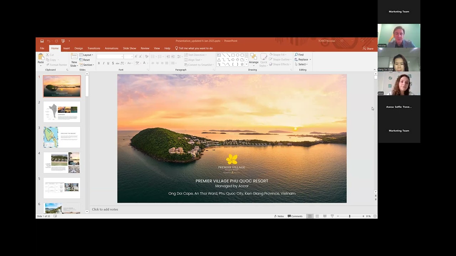
Task: Switch to the Insert tab
Action: pyautogui.click(x=67, y=48)
